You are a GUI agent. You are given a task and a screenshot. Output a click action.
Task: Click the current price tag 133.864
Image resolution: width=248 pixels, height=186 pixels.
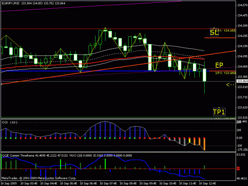click(242, 81)
